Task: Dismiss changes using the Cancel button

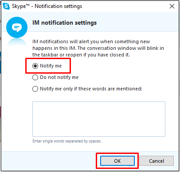Action: point(157,161)
